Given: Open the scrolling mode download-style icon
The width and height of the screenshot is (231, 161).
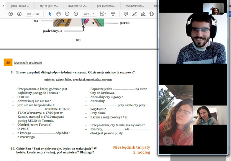Looking at the screenshot, I should point(113,14).
